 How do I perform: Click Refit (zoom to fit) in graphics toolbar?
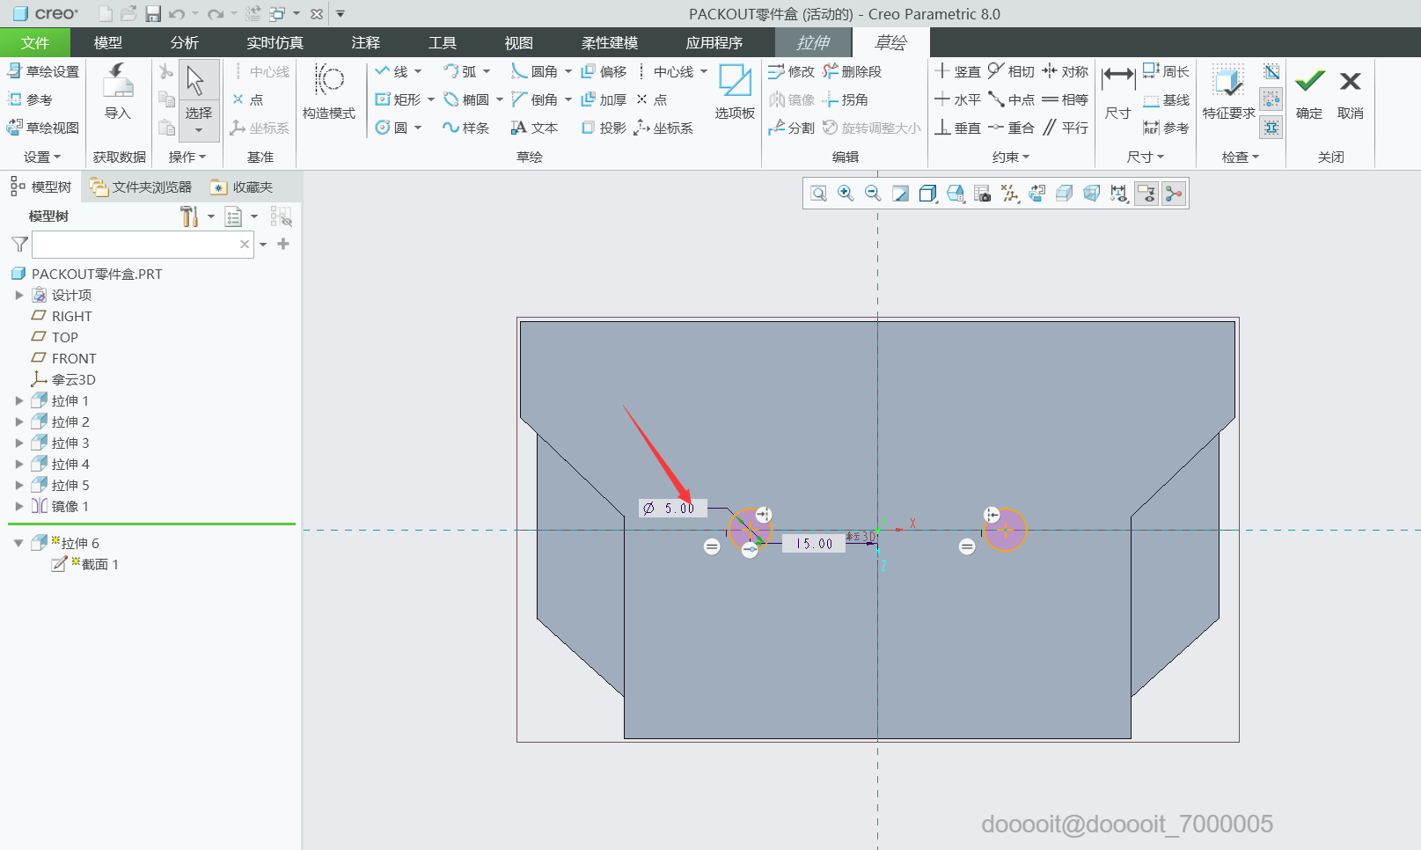point(818,194)
